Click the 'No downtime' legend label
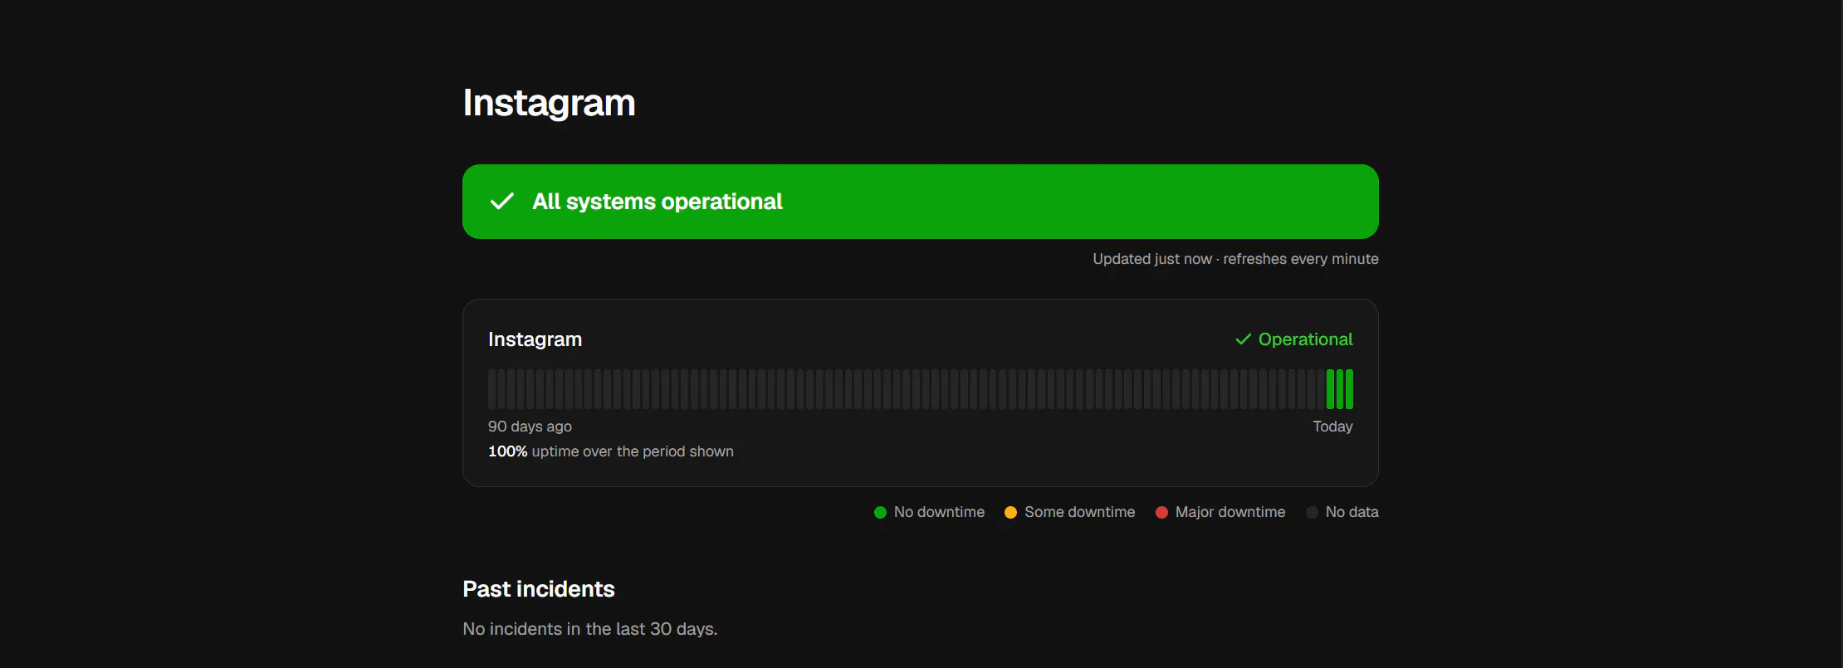1843x668 pixels. click(939, 513)
